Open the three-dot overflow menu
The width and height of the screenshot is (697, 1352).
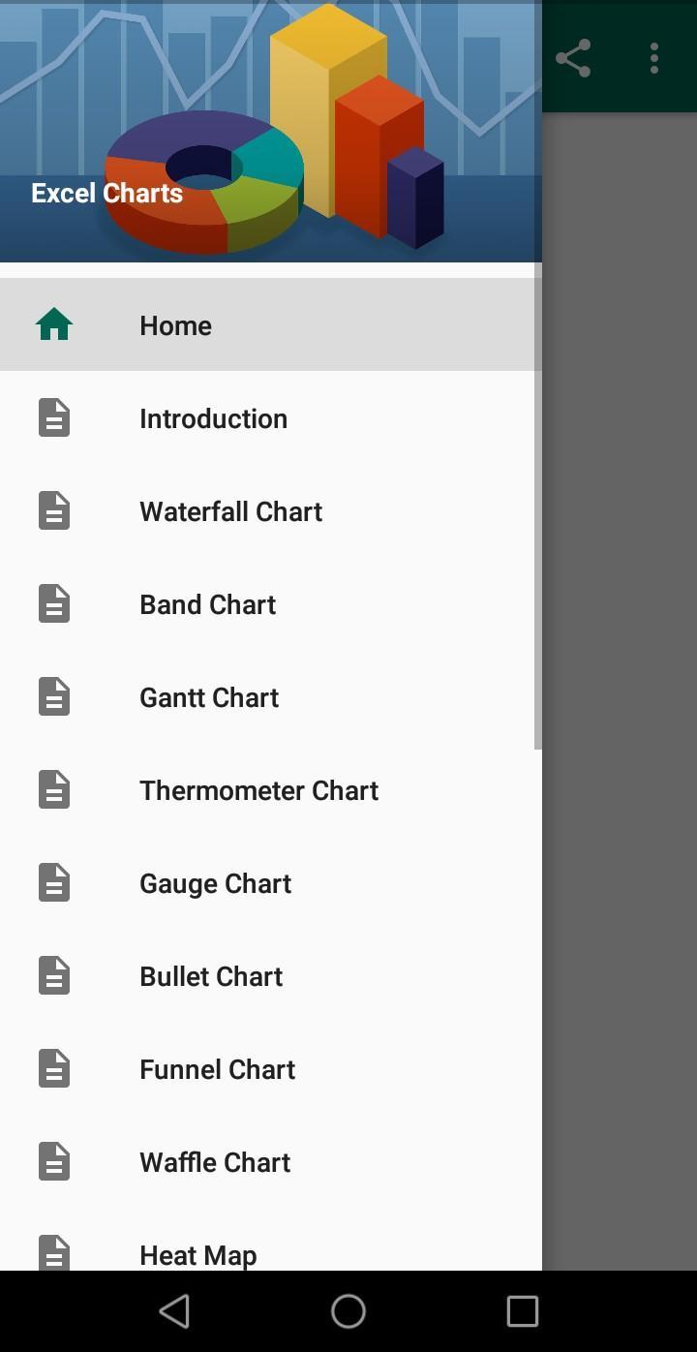click(654, 58)
